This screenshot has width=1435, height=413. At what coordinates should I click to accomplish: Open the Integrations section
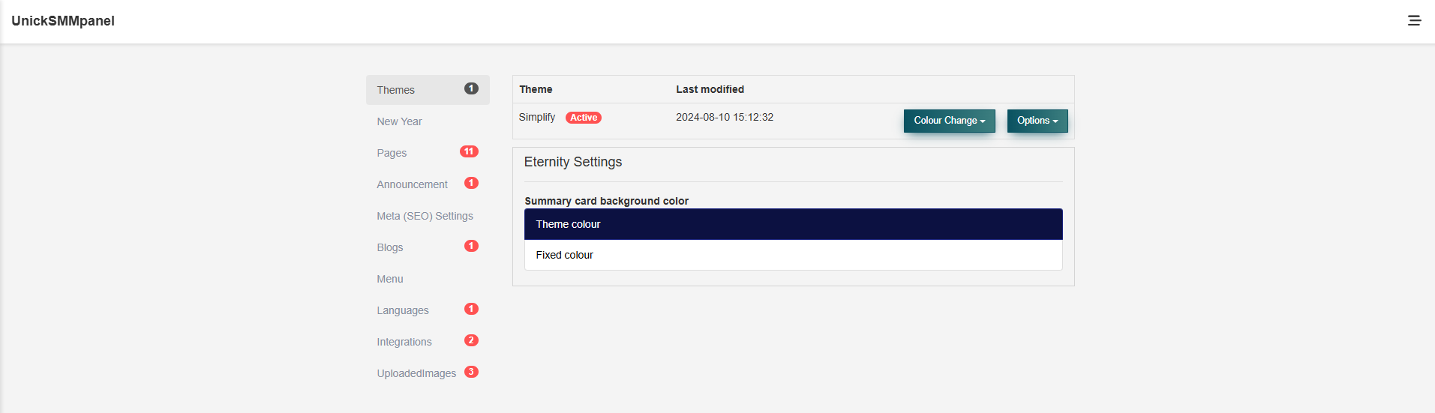[404, 342]
